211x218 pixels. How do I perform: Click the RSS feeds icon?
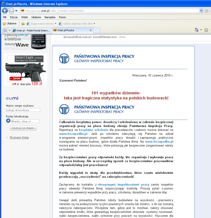206,30
